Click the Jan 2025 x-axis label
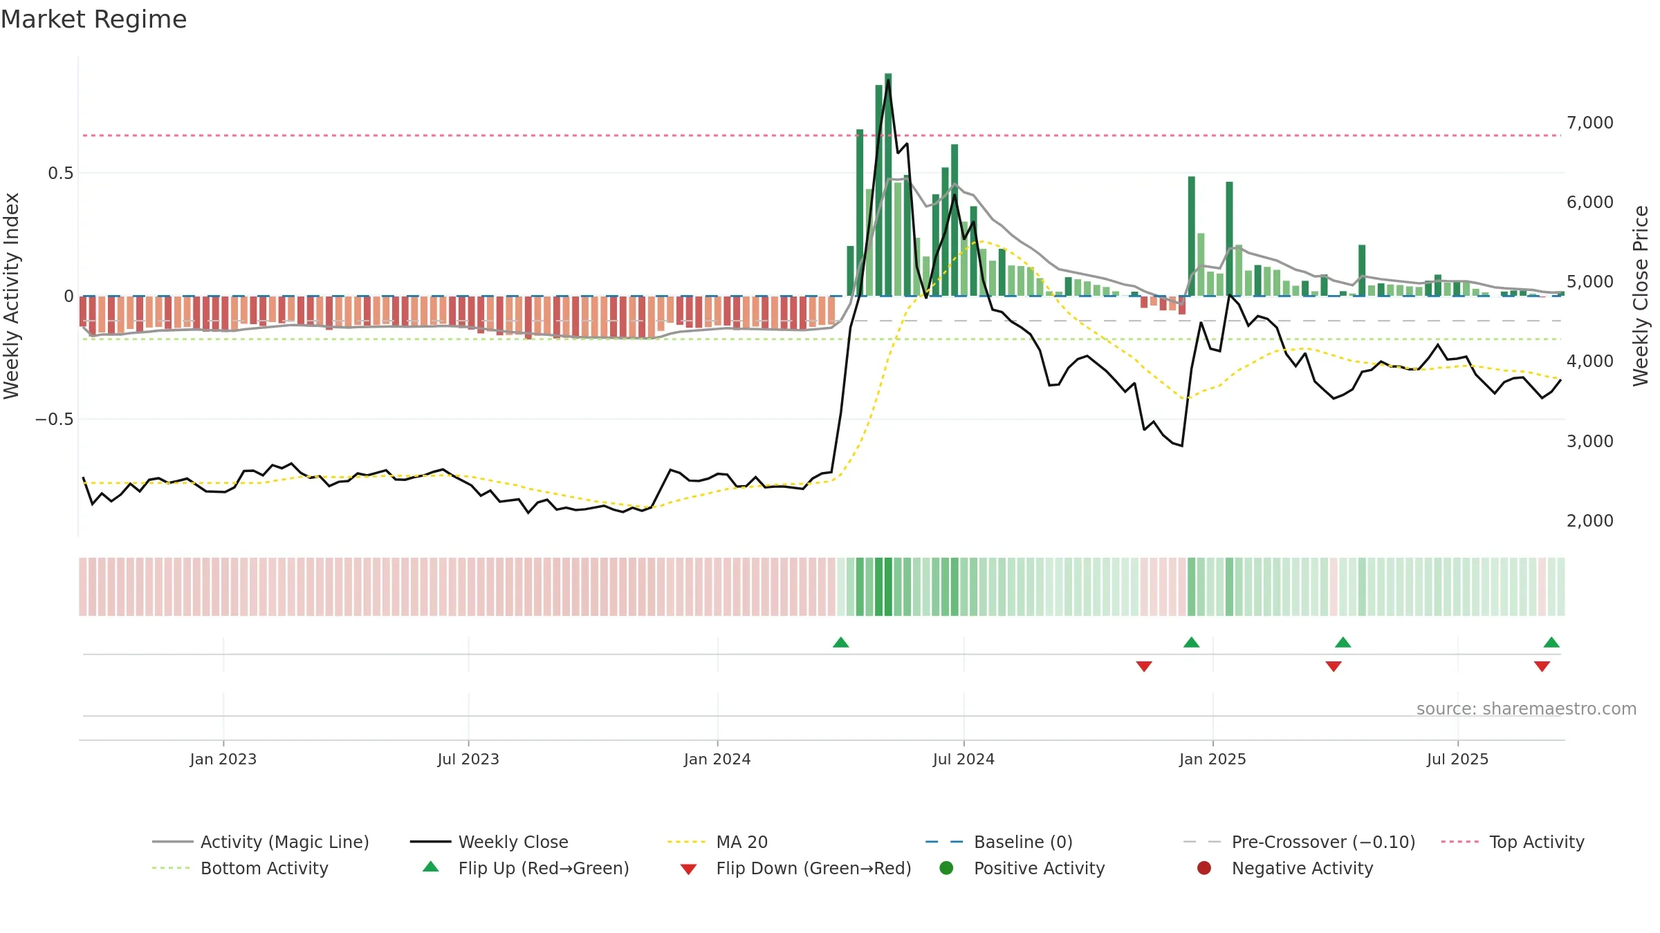1660x933 pixels. 1212,759
